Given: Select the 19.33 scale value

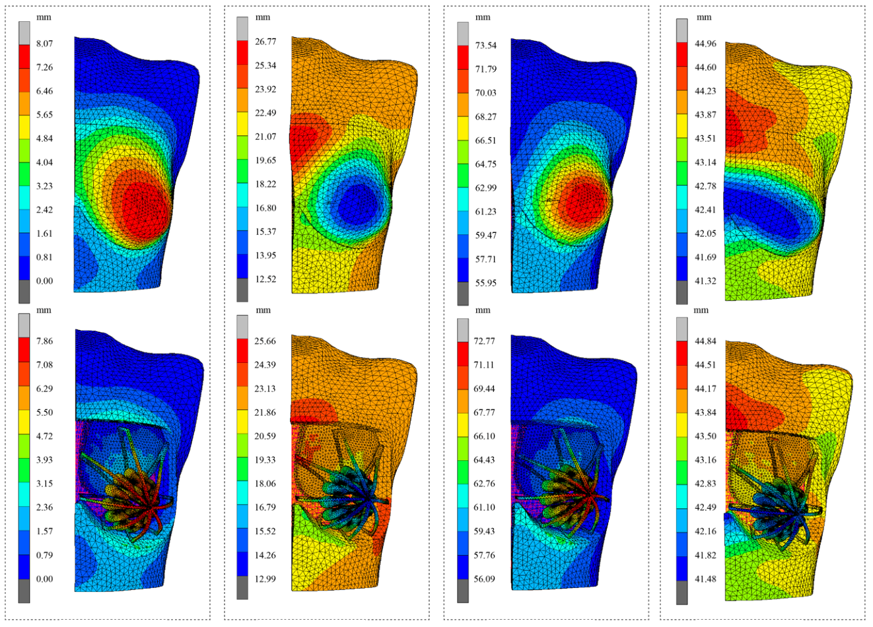Looking at the screenshot, I should point(265,460).
